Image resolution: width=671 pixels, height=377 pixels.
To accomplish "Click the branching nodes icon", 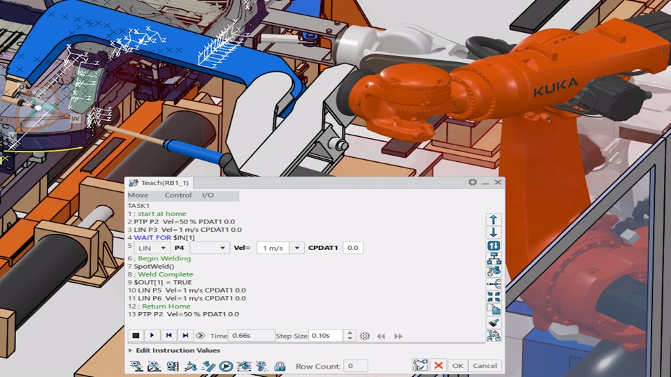I will pyautogui.click(x=493, y=284).
